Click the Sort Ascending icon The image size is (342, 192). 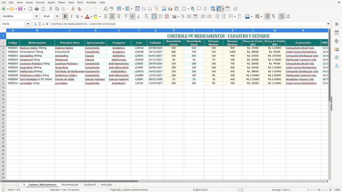144,9
